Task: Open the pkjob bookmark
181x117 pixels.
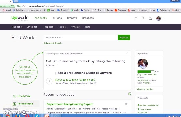Action: click(x=75, y=10)
